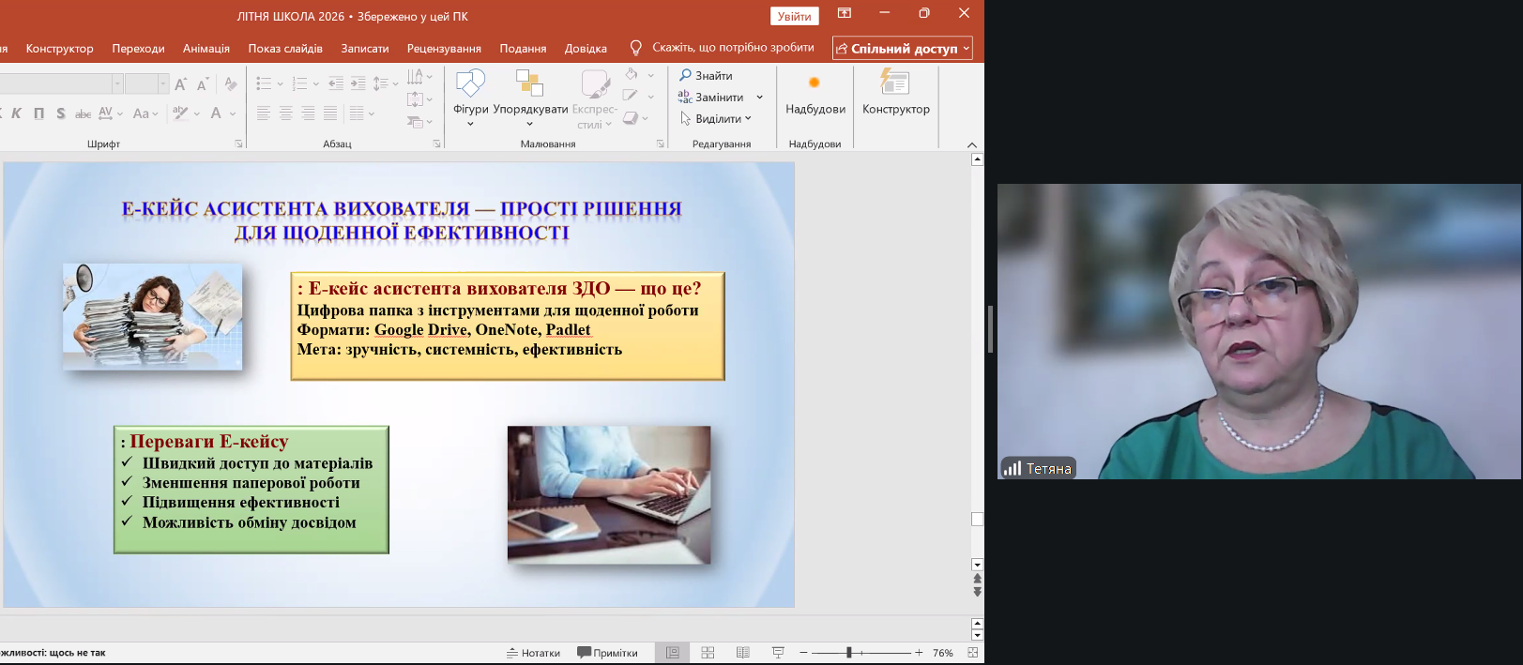Open the Фігури shapes gallery

click(470, 98)
